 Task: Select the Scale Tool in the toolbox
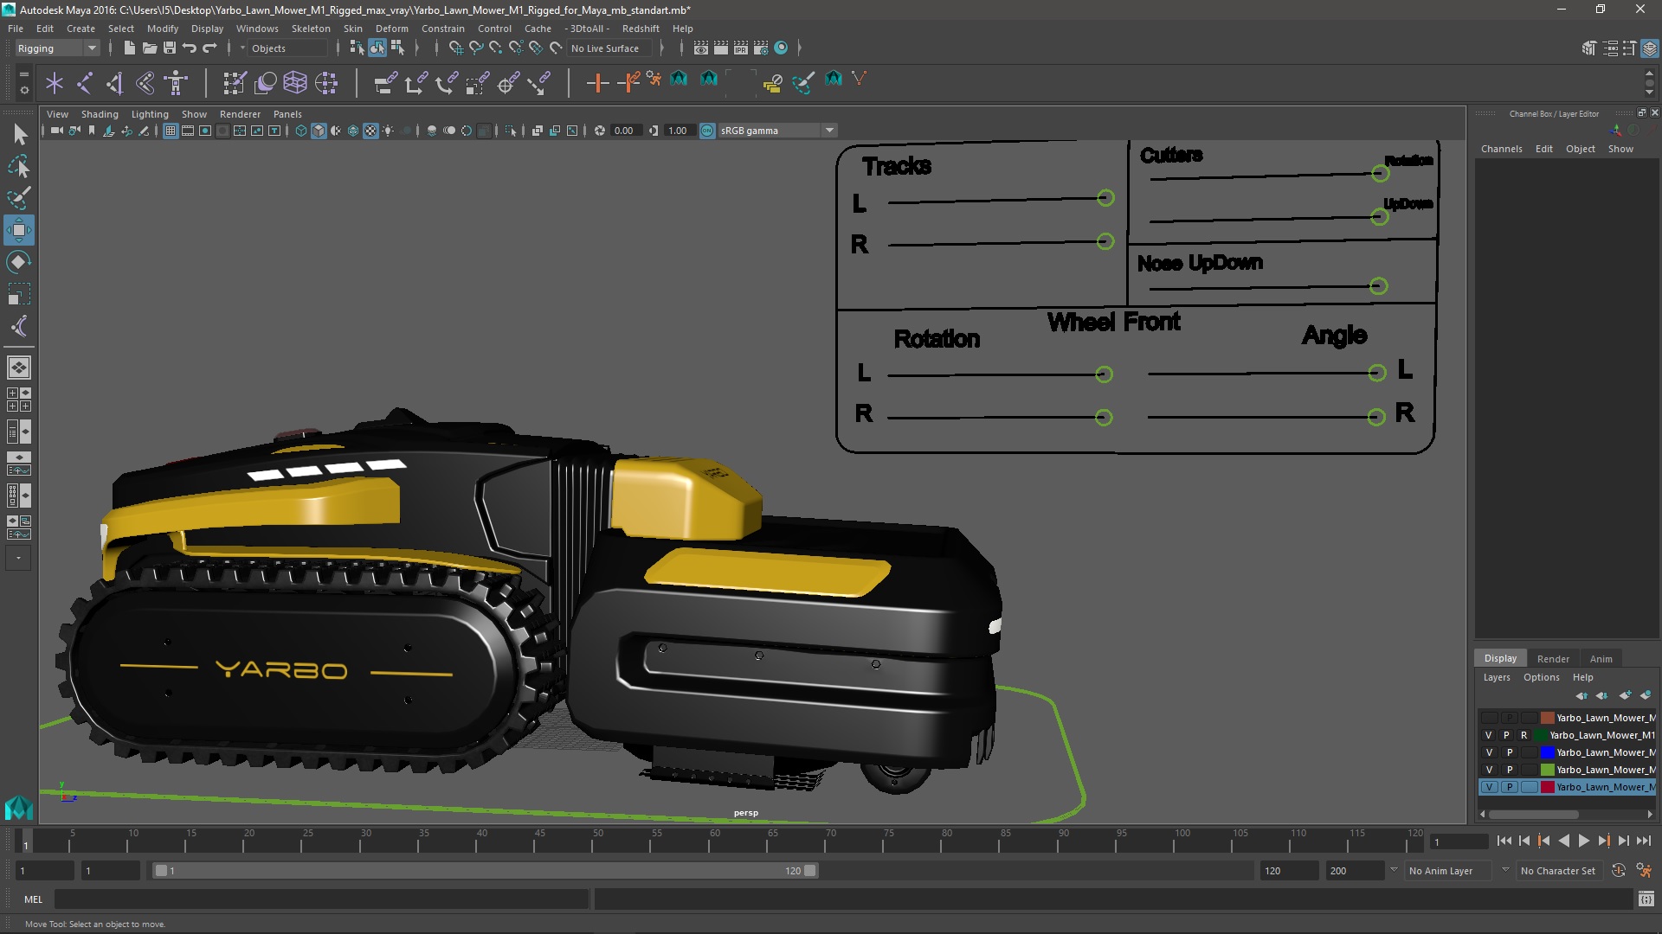[18, 294]
